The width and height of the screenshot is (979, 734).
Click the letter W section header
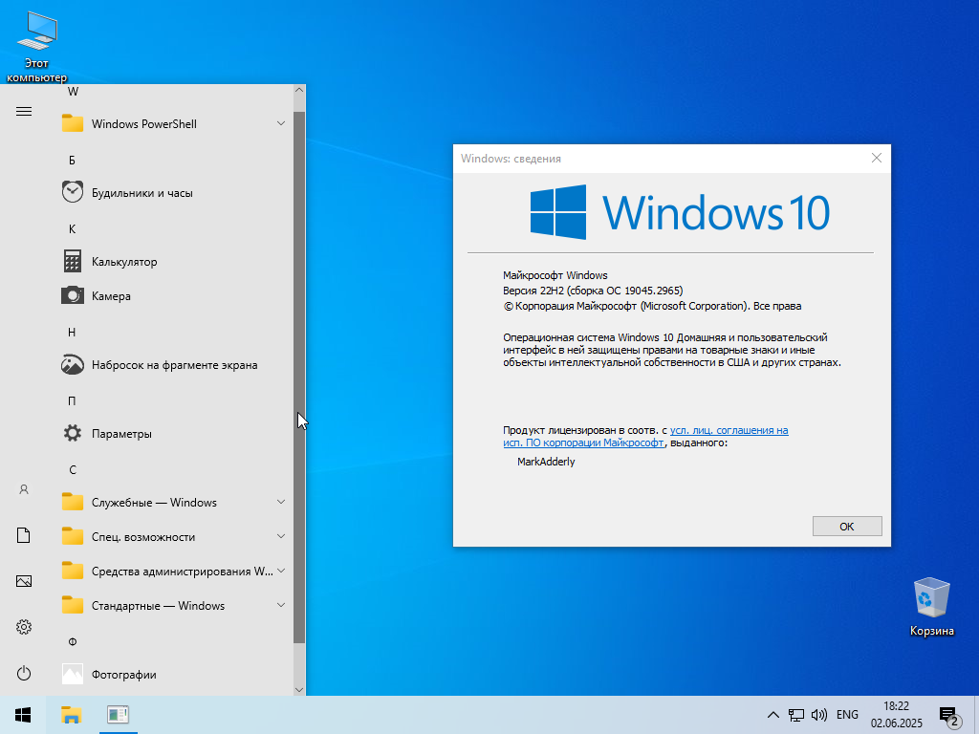pos(73,92)
